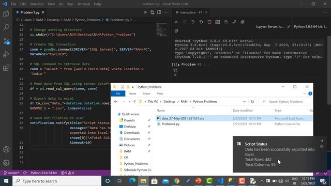The width and height of the screenshot is (331, 186).
Task: Open recent locations dropdown in Explorer
Action: point(129,102)
